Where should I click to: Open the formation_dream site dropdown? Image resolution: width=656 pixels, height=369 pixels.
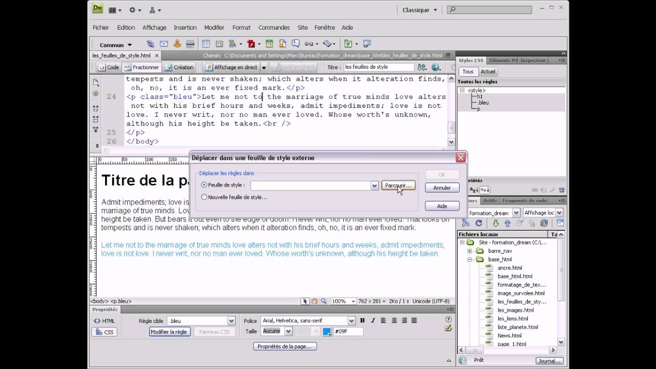tap(516, 213)
